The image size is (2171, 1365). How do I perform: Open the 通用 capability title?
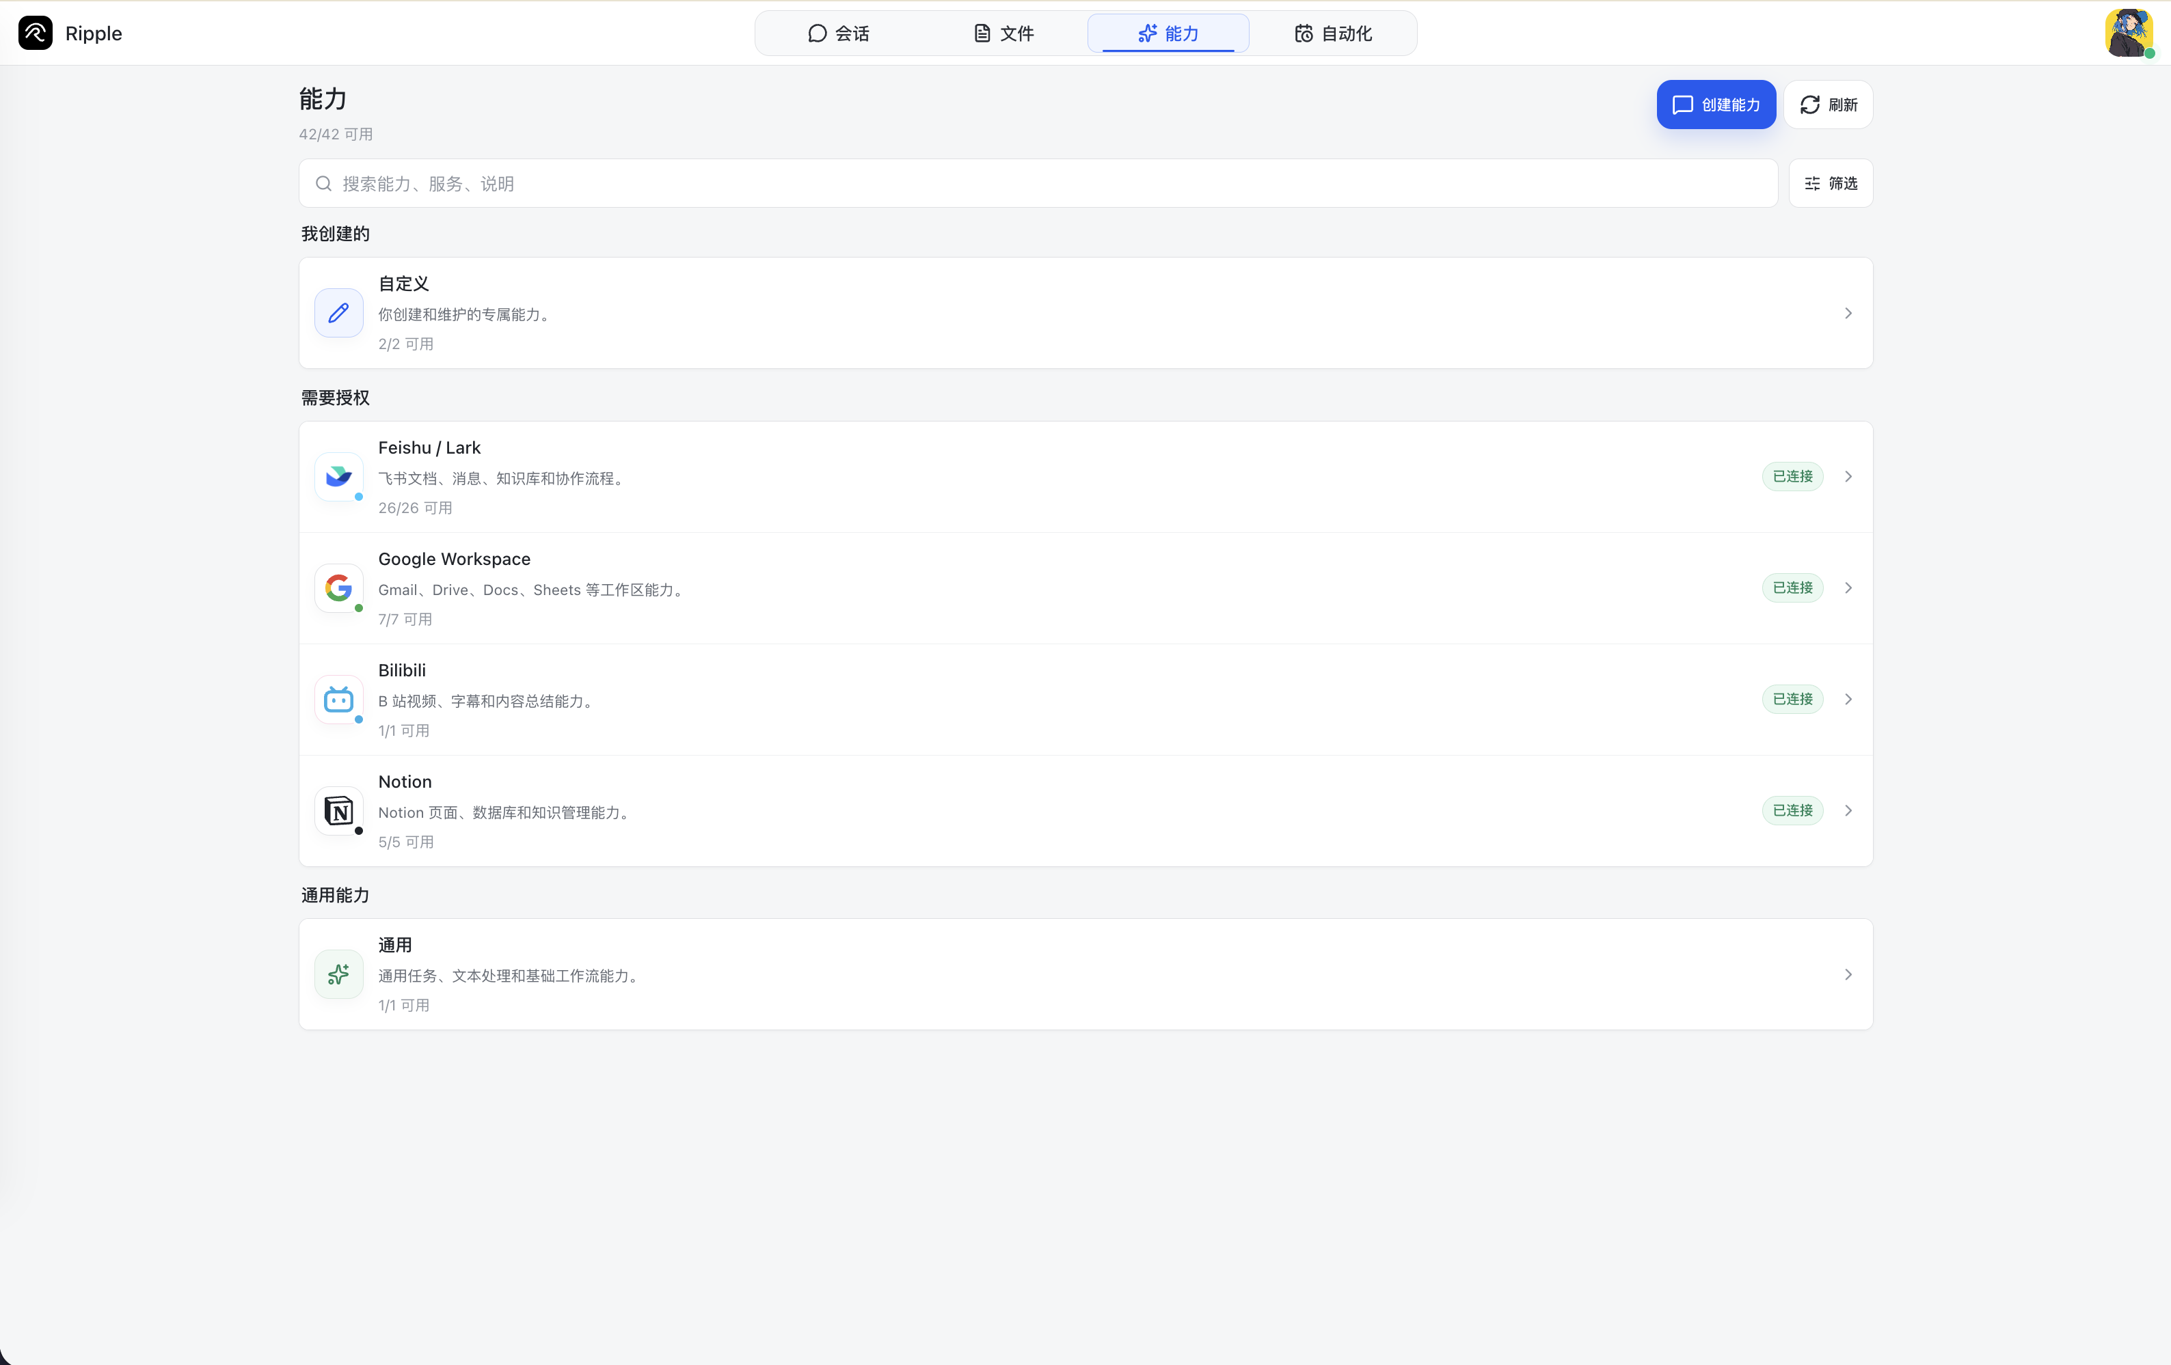pyautogui.click(x=395, y=945)
